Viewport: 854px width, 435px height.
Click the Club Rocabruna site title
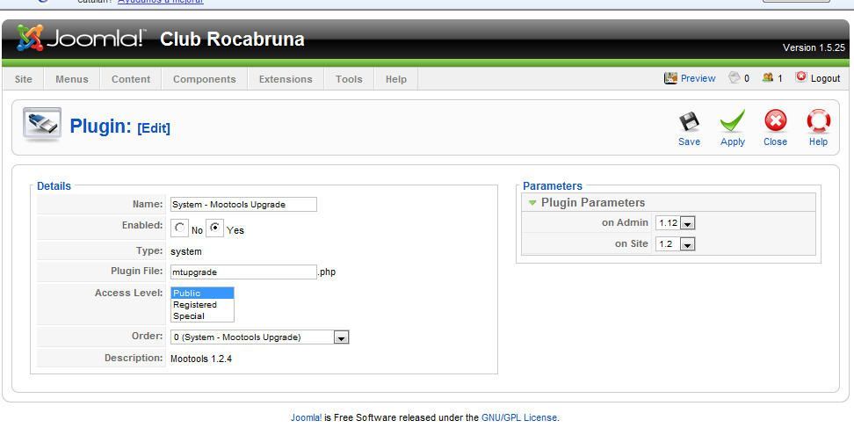click(x=232, y=40)
